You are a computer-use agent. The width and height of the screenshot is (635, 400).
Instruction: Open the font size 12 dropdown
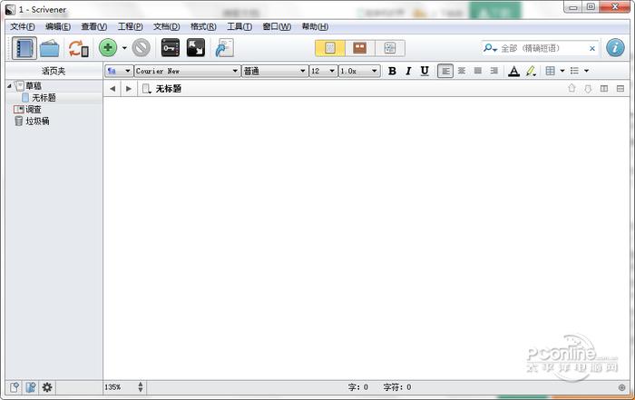click(323, 71)
